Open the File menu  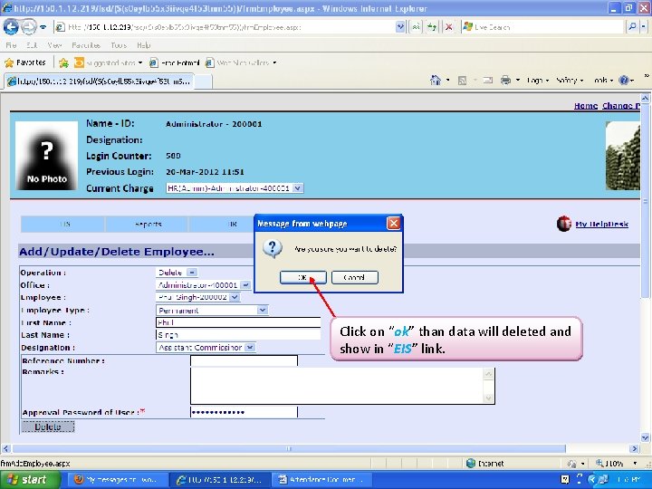click(x=11, y=45)
